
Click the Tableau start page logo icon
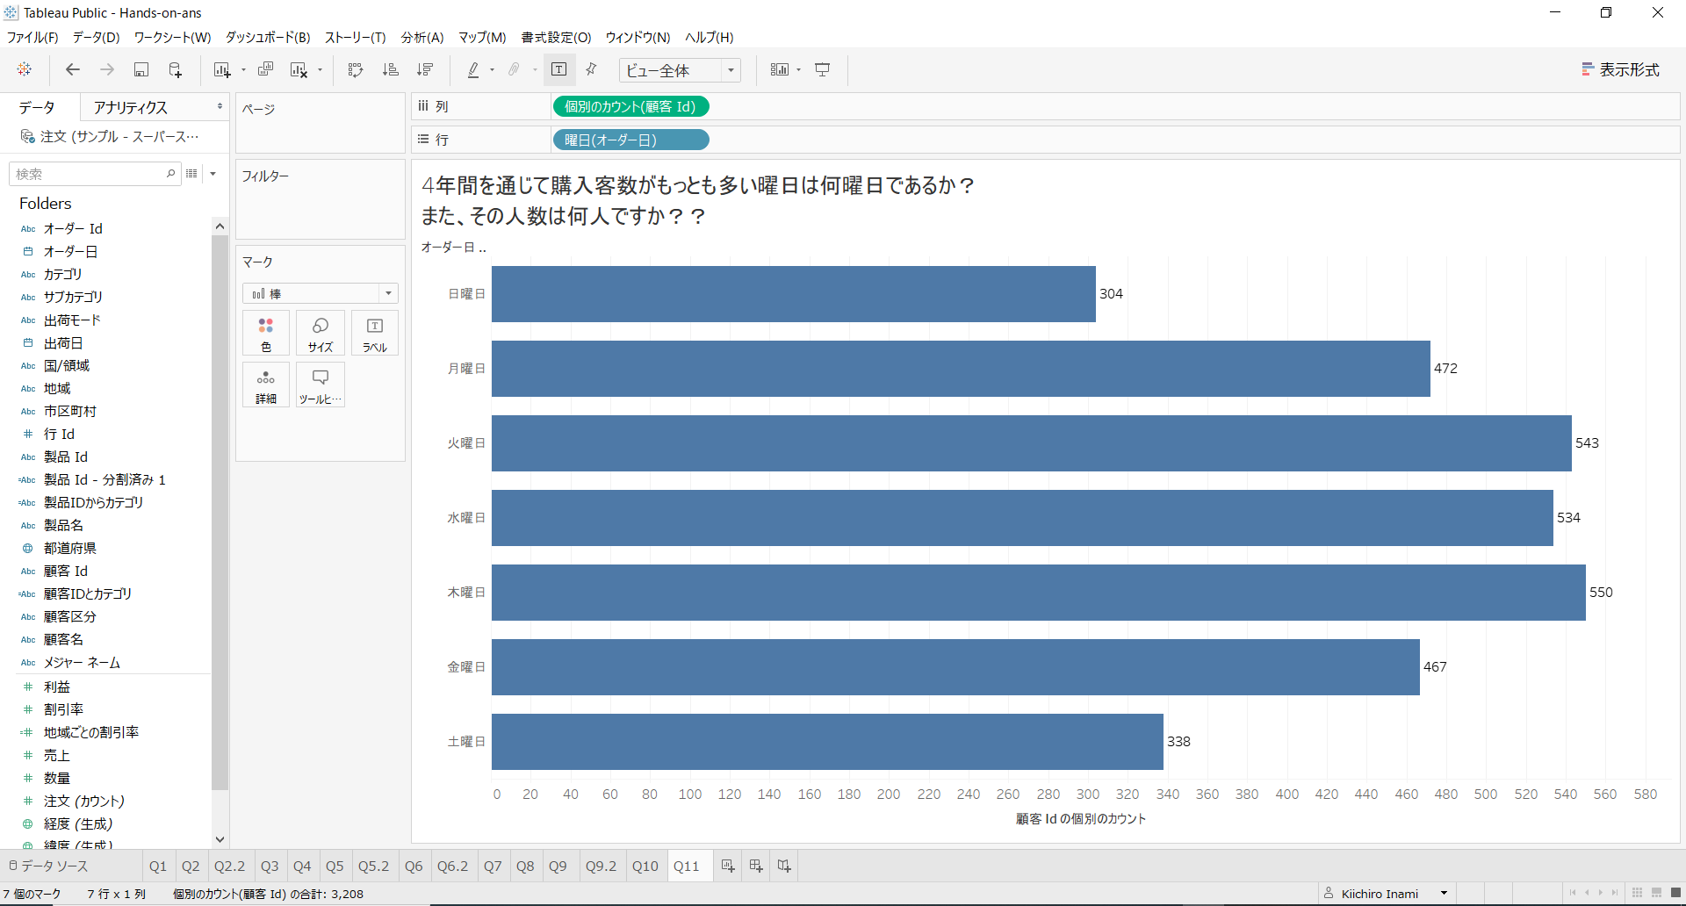(x=25, y=69)
